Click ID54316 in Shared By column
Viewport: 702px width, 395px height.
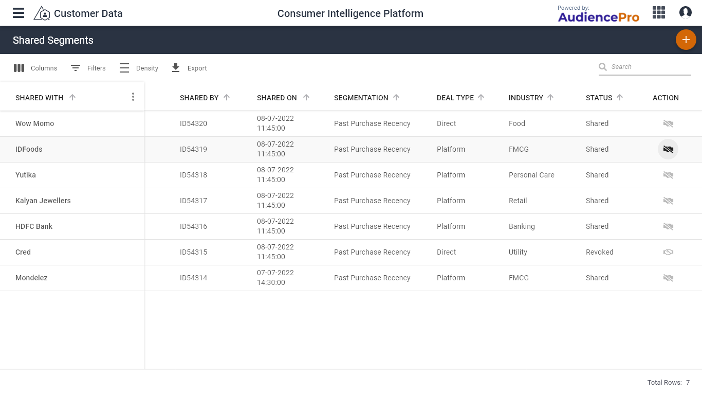193,226
